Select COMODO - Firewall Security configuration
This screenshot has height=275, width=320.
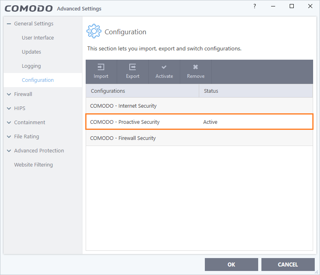pos(199,138)
